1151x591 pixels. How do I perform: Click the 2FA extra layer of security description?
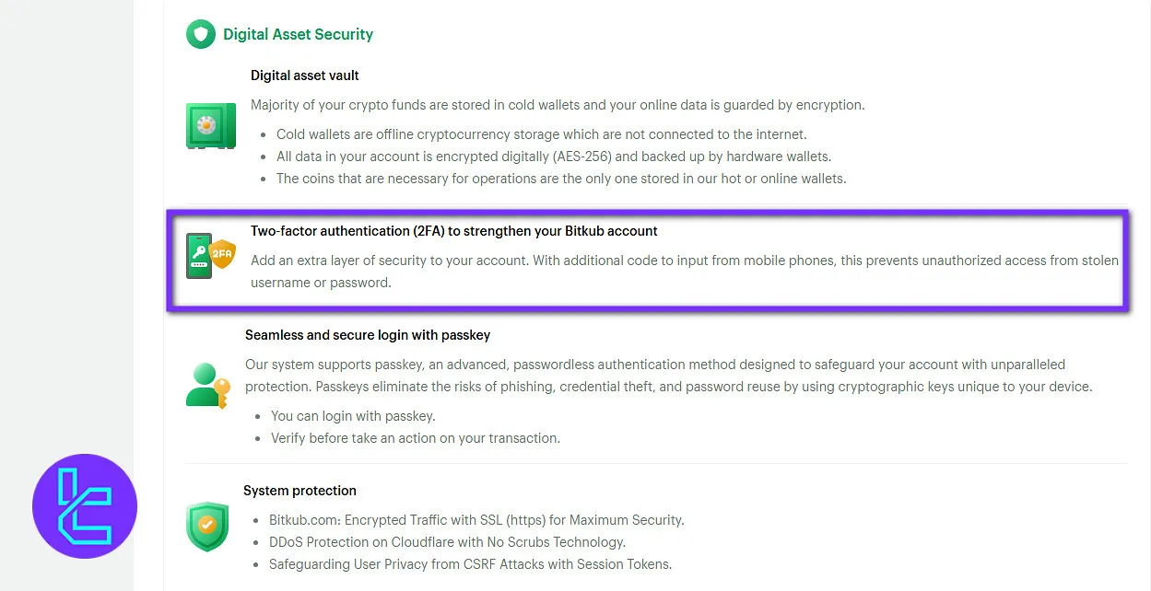tap(684, 271)
